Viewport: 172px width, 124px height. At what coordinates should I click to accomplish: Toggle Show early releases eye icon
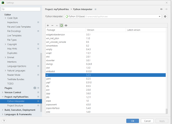point(66,26)
